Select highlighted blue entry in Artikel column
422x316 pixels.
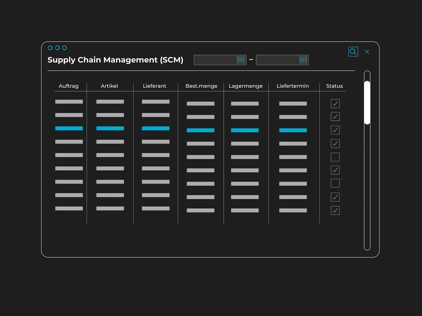point(110,129)
